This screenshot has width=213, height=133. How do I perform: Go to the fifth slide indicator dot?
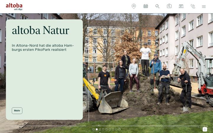106,129
